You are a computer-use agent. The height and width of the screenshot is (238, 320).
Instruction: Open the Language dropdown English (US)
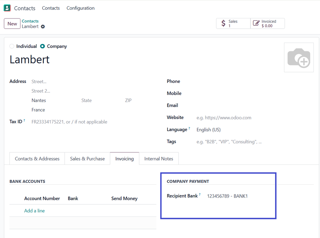coord(255,130)
